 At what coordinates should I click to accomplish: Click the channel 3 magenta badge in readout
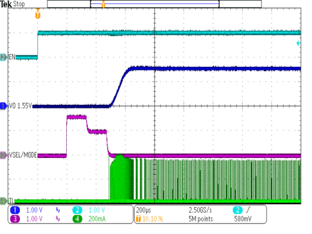coord(15,219)
